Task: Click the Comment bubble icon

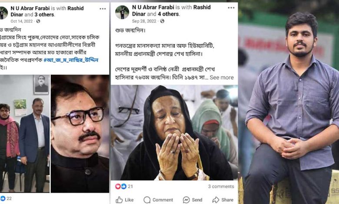Action: [147, 200]
